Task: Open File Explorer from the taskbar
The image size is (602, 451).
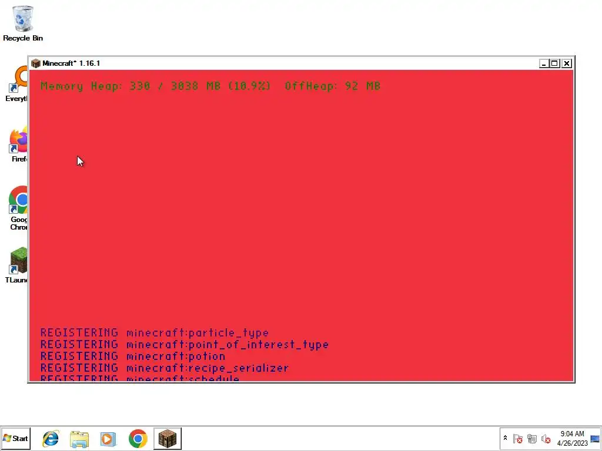Action: click(x=79, y=438)
